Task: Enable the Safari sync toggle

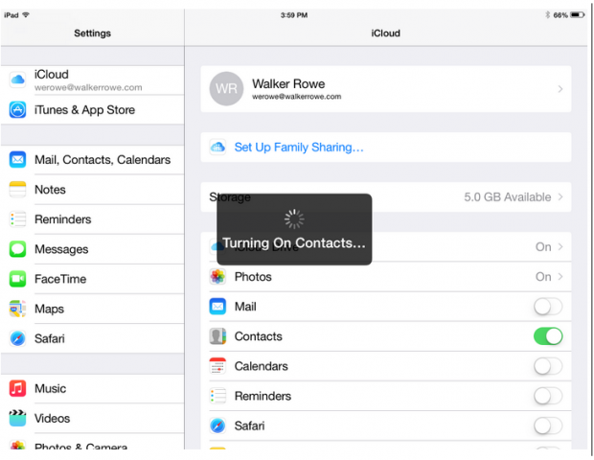Action: (x=548, y=425)
